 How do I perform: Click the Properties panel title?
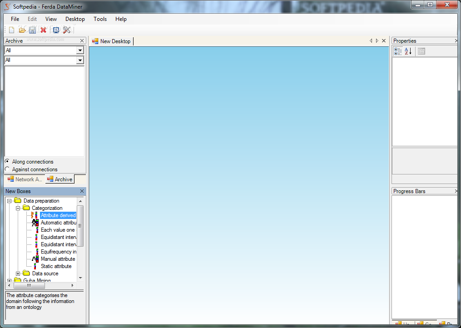(x=405, y=41)
